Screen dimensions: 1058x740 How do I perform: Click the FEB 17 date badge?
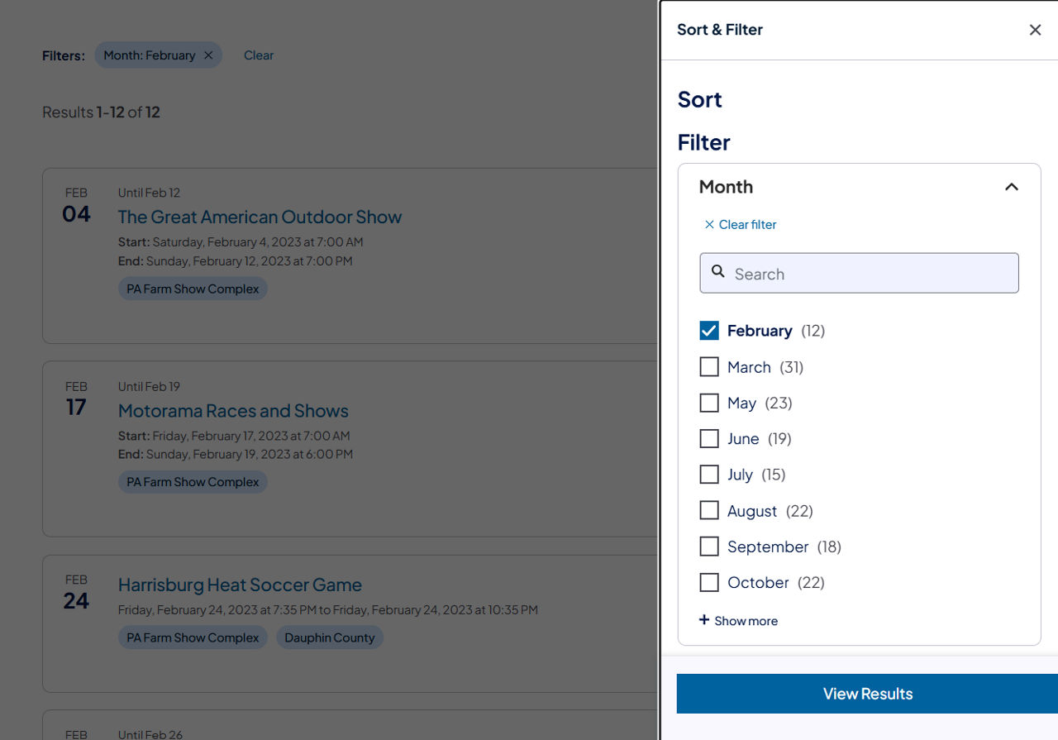coord(76,399)
